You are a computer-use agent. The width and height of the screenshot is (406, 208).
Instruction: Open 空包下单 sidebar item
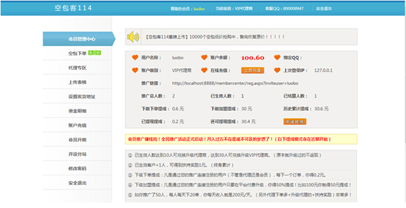(77, 53)
